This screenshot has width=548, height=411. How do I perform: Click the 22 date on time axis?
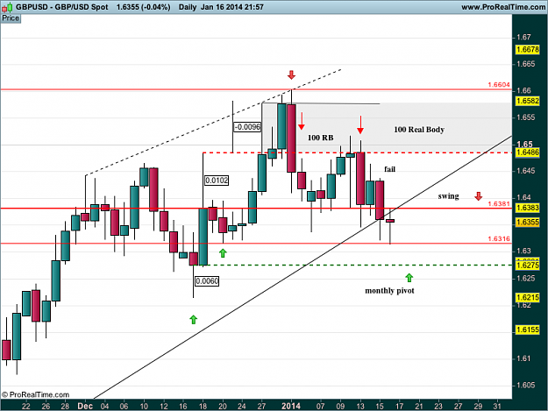point(25,406)
